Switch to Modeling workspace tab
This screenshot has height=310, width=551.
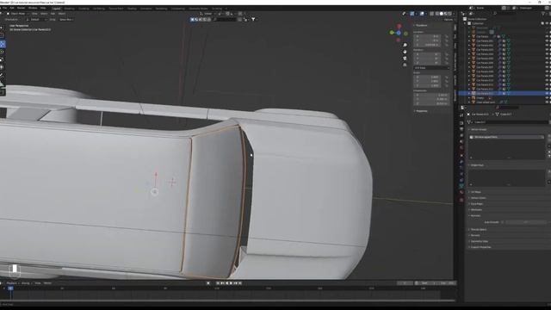(69, 8)
